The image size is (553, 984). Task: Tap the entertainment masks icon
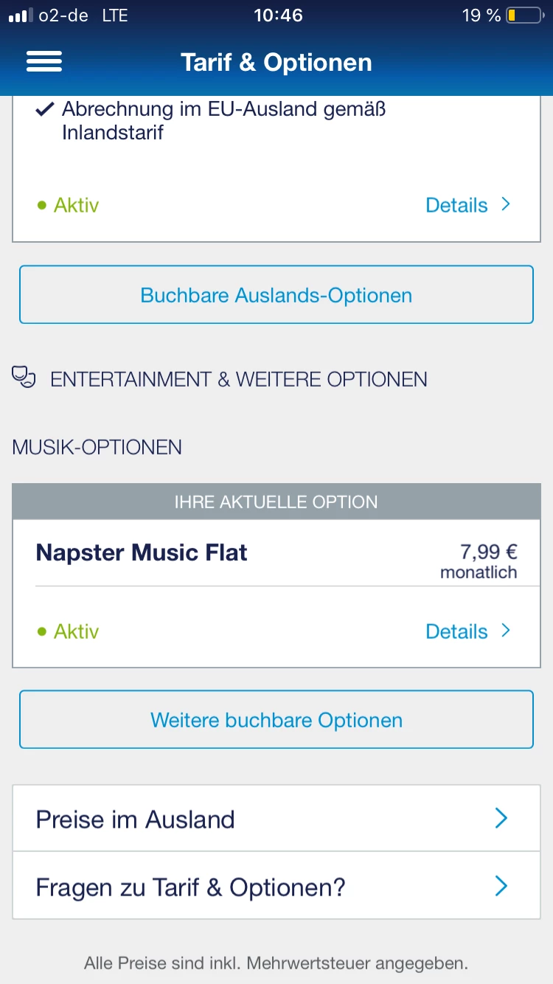(24, 378)
